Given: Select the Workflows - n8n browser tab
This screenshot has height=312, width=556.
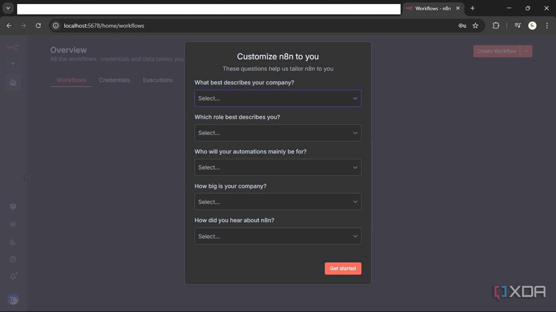Looking at the screenshot, I should click(x=433, y=8).
